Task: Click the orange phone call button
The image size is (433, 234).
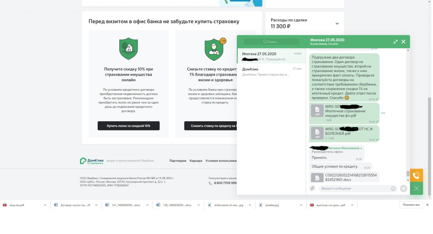Action: pyautogui.click(x=417, y=175)
